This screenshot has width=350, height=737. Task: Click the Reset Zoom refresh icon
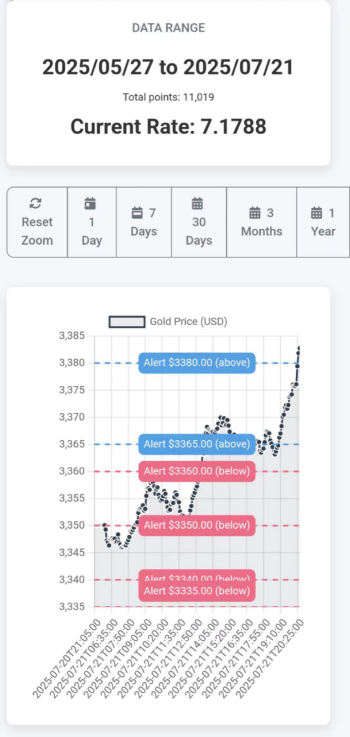point(36,203)
